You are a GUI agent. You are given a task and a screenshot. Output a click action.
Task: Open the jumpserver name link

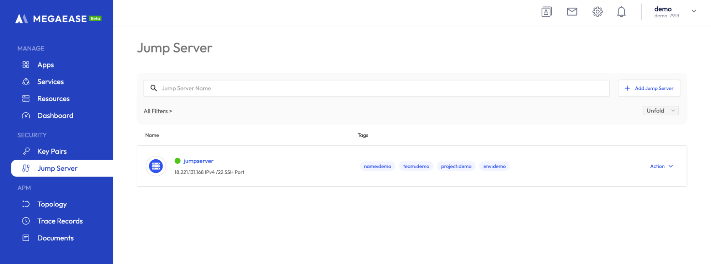pos(198,161)
